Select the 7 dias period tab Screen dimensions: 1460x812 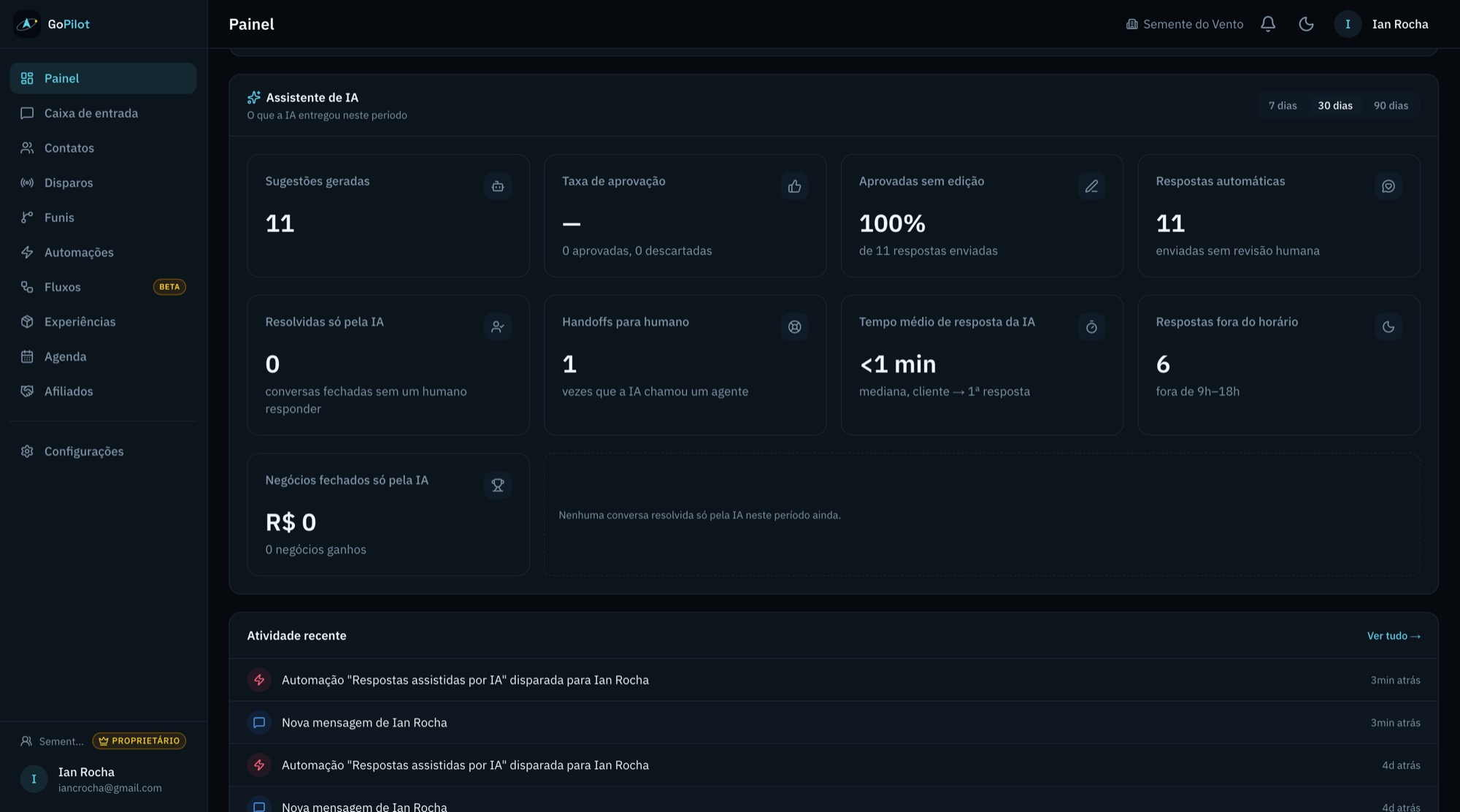(x=1283, y=106)
